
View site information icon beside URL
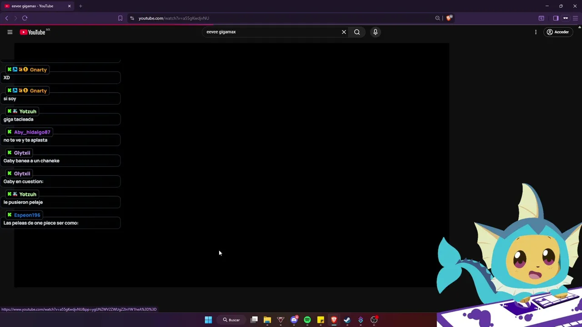132,18
